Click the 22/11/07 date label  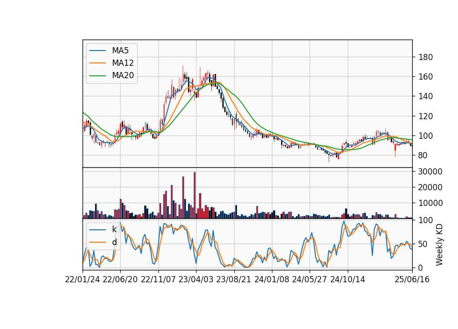[x=158, y=280]
